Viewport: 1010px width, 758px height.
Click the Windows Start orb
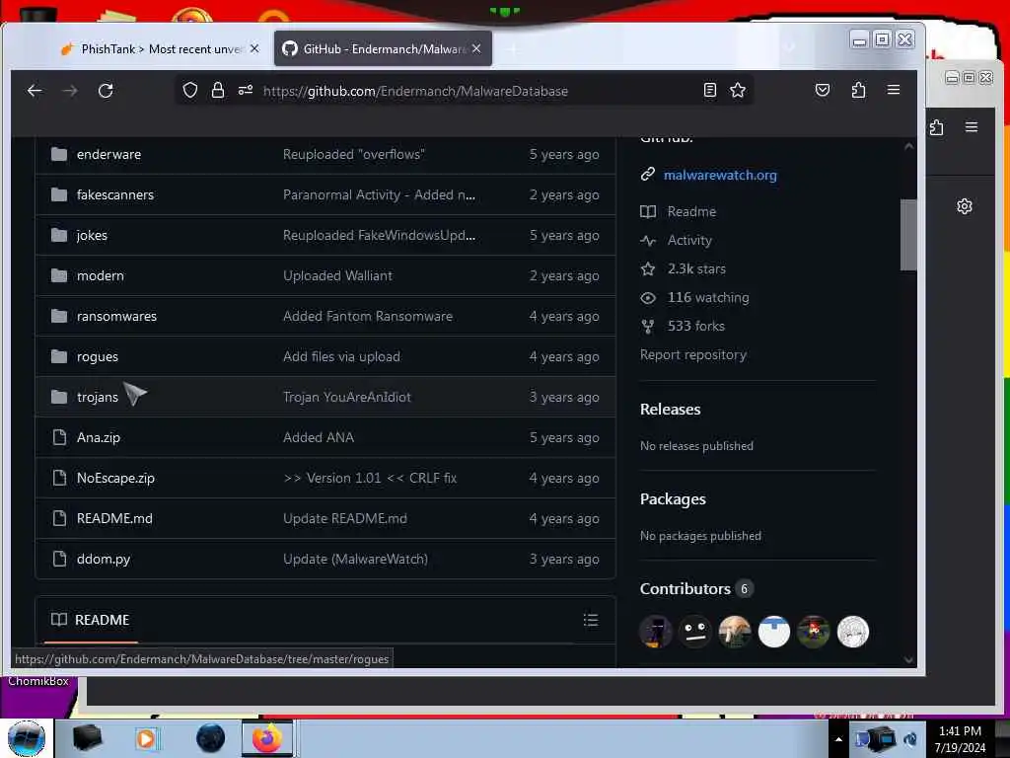click(27, 738)
